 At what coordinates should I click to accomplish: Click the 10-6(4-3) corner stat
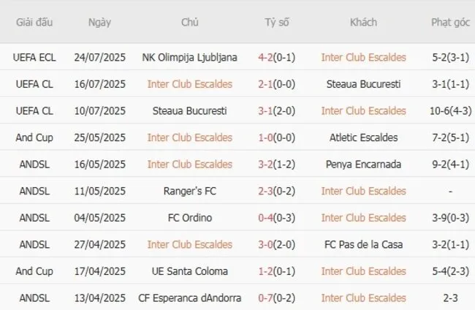coord(450,111)
